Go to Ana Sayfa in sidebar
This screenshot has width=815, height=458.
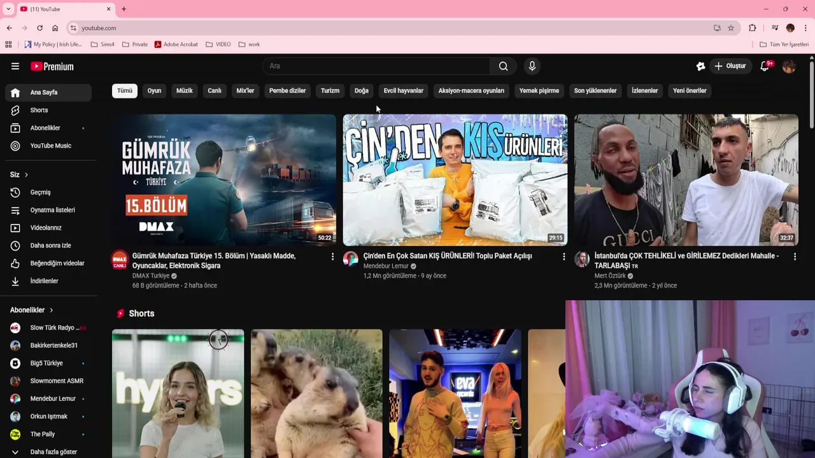(x=48, y=92)
